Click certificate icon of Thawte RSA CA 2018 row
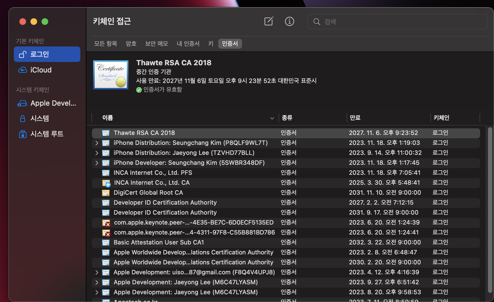This screenshot has width=494, height=302. point(106,133)
